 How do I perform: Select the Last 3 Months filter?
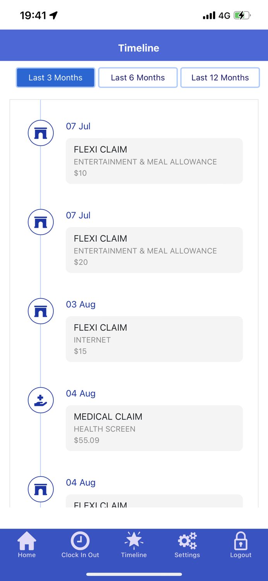(x=55, y=77)
